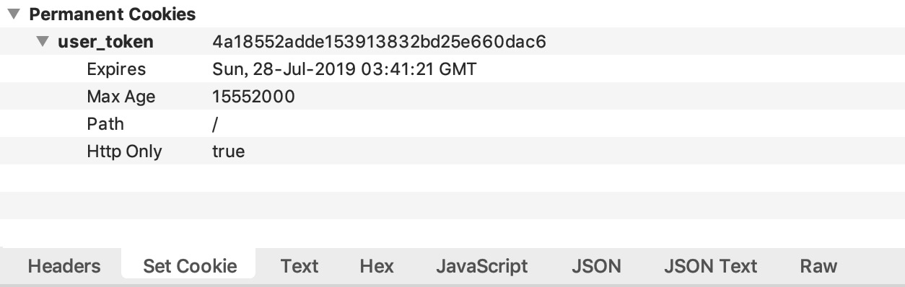905x287 pixels.
Task: Click the user_token hash value 4a18552adde...
Action: (379, 42)
